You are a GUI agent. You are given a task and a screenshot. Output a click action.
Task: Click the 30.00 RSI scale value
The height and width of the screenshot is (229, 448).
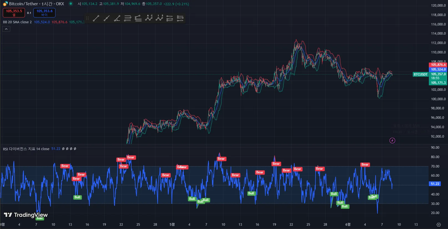click(x=435, y=204)
